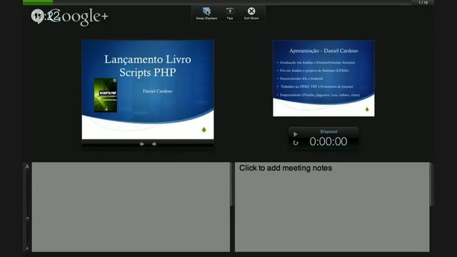Click the Google+ hangout chat bubble icon

click(x=38, y=16)
